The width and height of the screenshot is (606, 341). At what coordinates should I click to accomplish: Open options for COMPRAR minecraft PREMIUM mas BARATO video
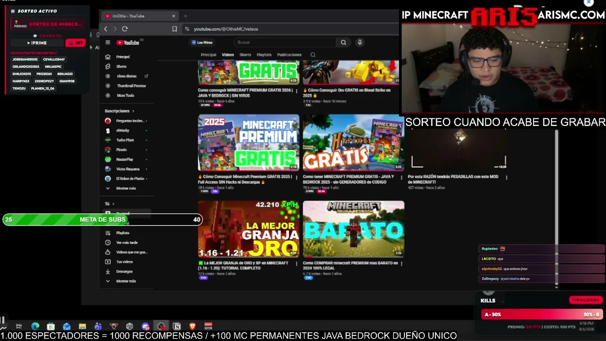click(401, 264)
